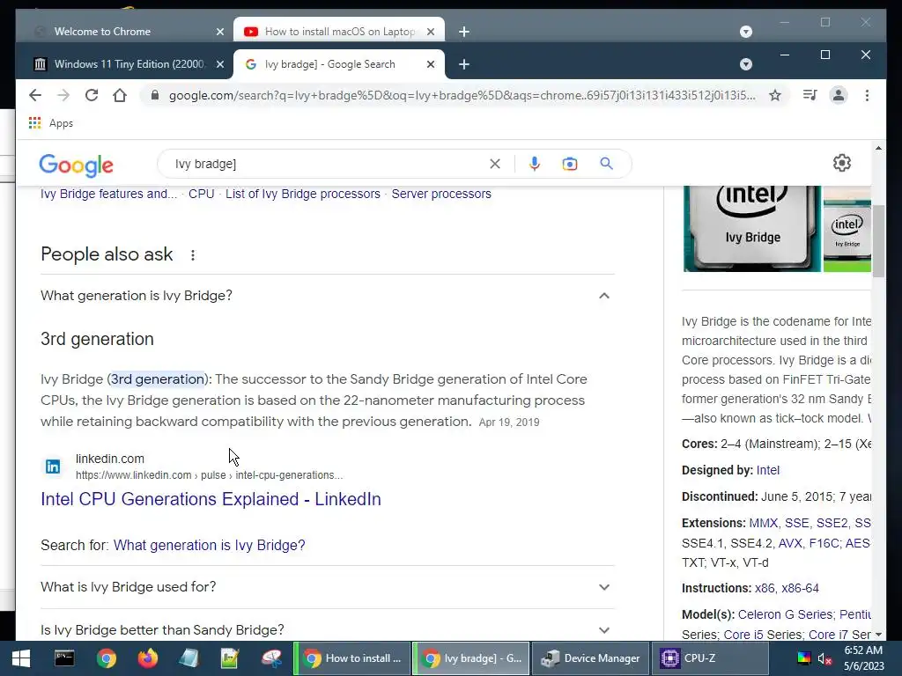Open the home page button

point(120,95)
